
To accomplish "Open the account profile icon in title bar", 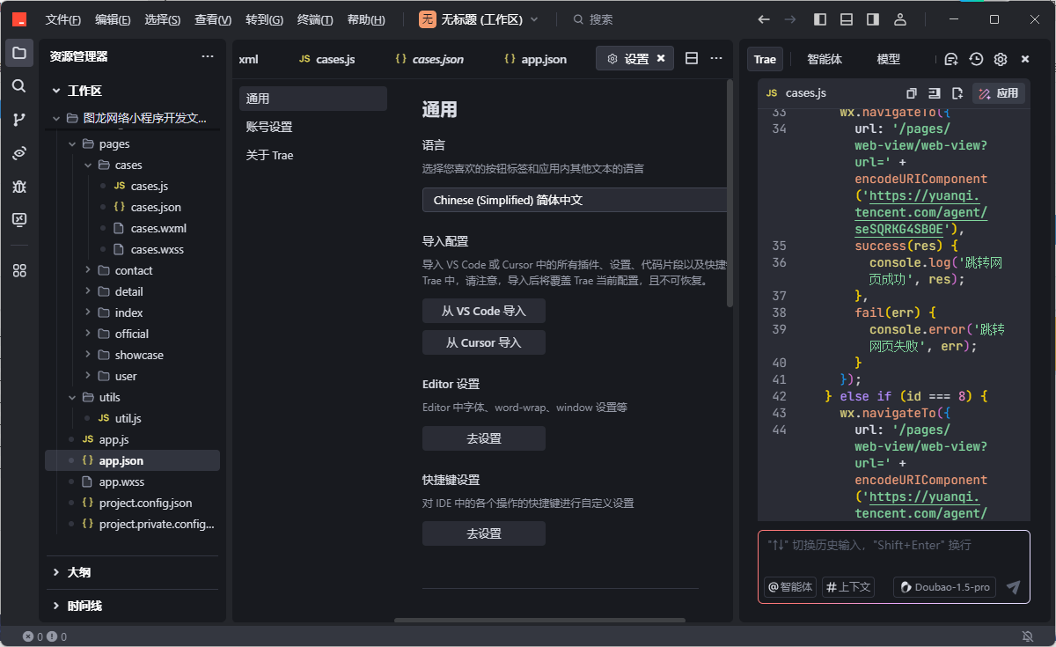I will (899, 19).
